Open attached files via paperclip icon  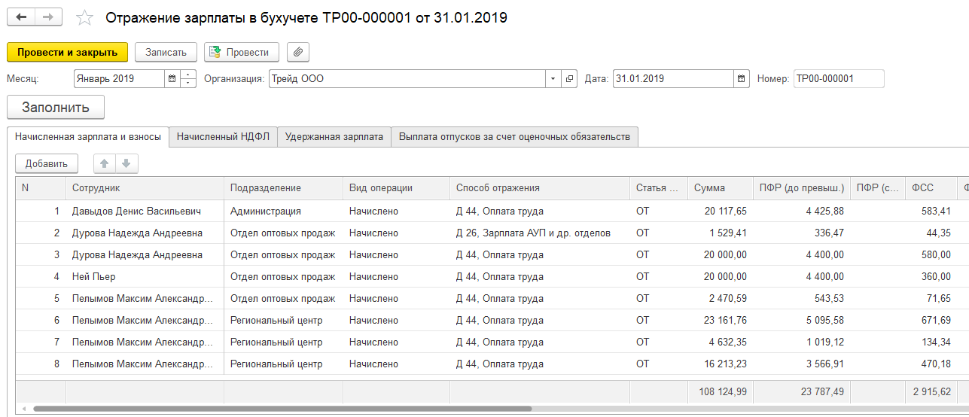click(298, 52)
